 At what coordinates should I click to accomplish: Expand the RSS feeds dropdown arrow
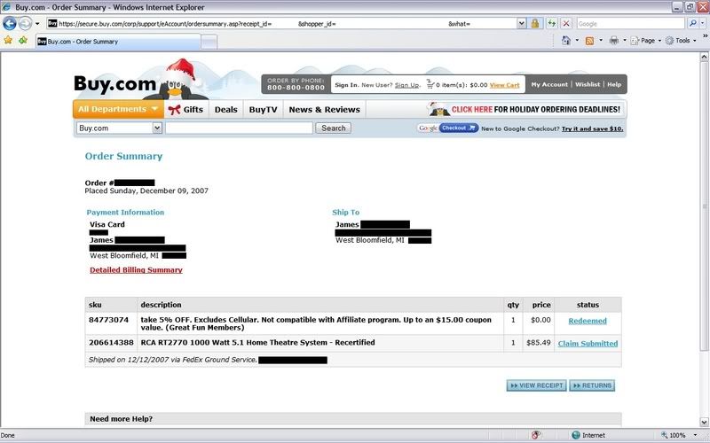[601, 41]
